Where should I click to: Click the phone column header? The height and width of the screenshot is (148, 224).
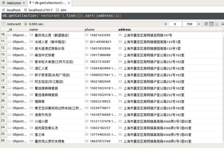pyautogui.click(x=101, y=30)
